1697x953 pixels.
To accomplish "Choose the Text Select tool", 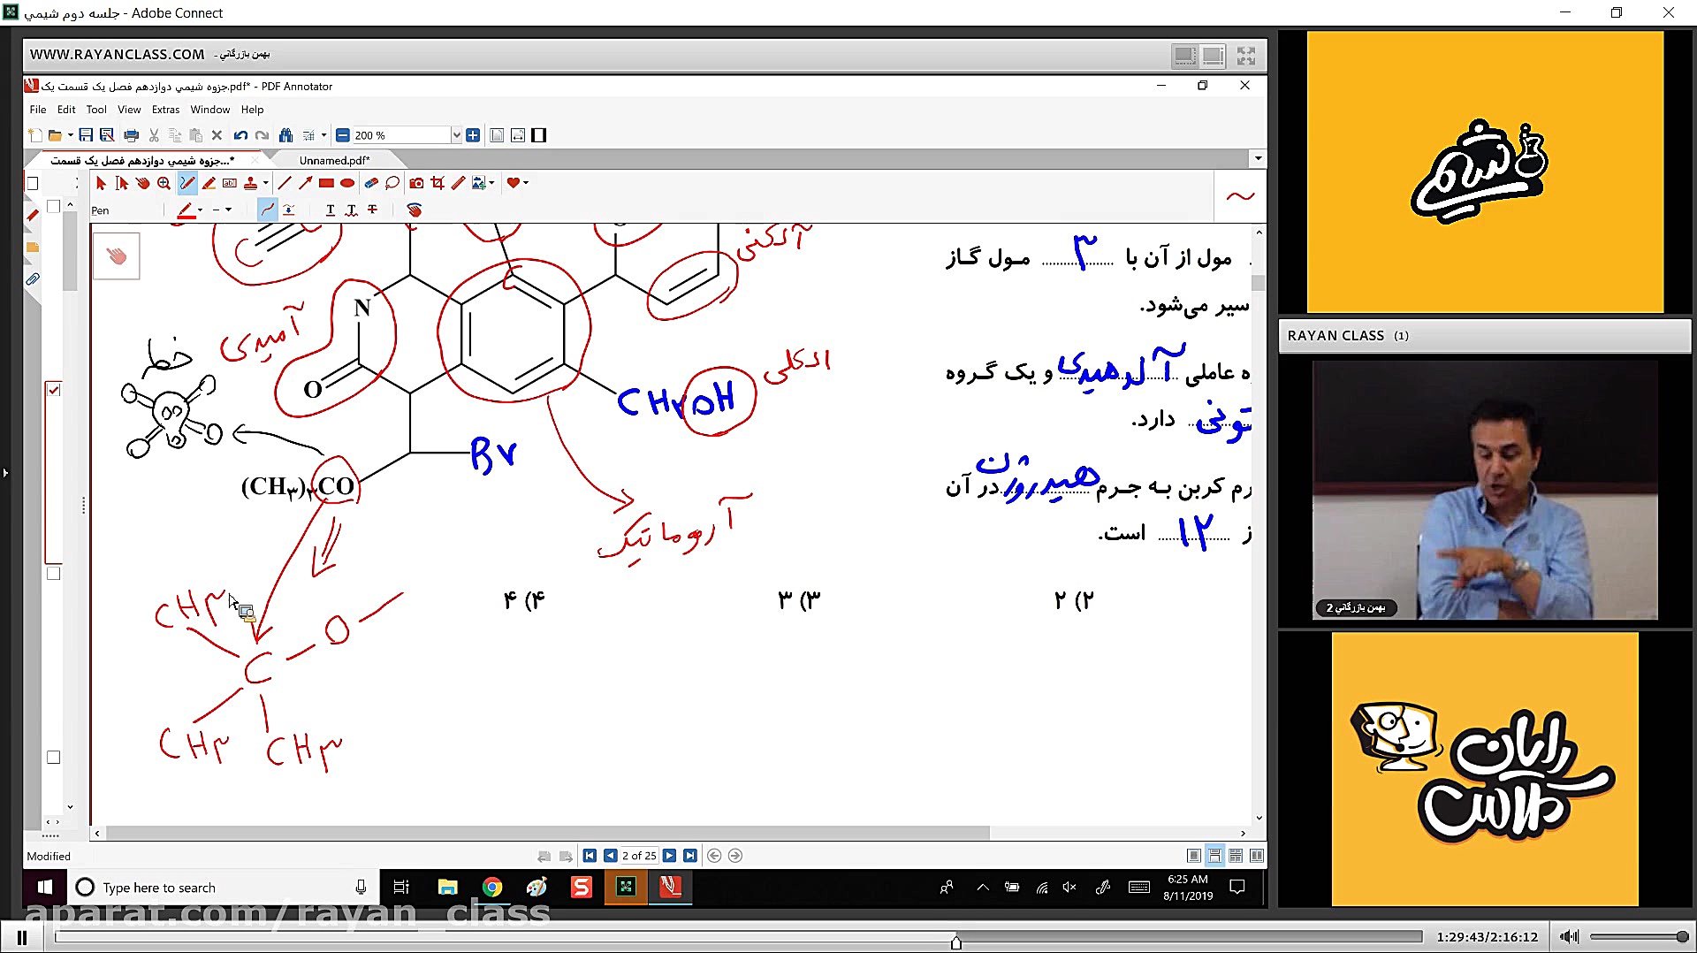I will pos(122,183).
